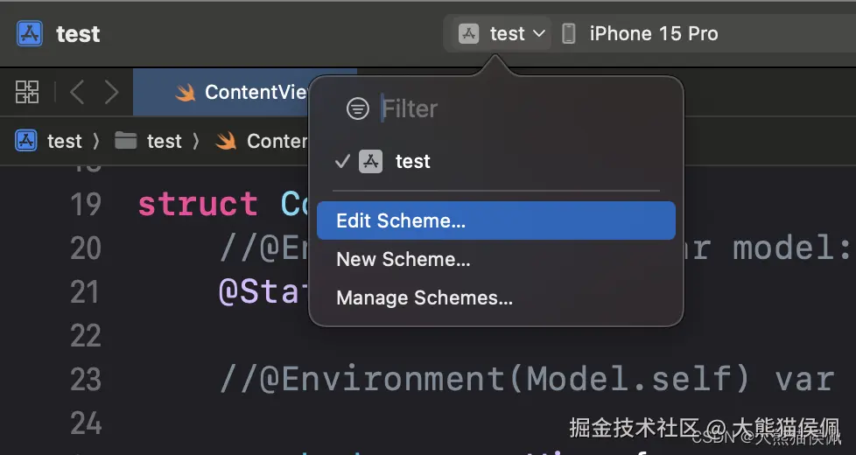
Task: Go back with the left chevron
Action: click(77, 92)
